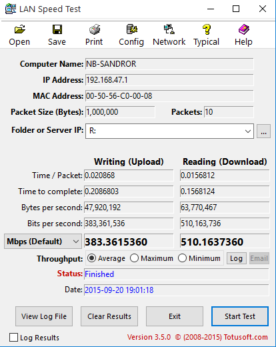Click the Start Test button
Screen dimensions: 276x347
[x=240, y=316]
